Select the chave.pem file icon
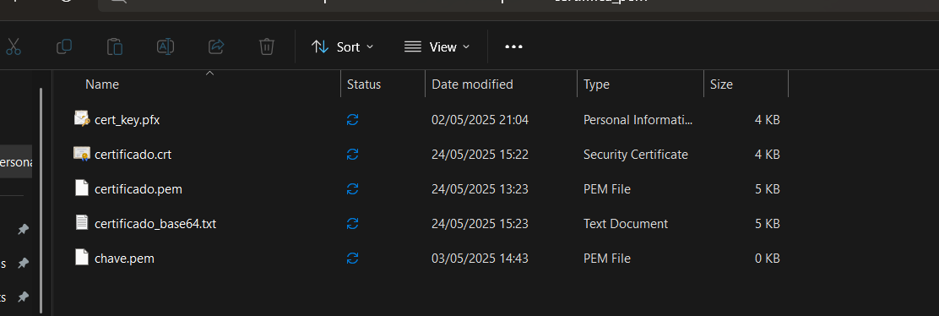This screenshot has height=316, width=939. pos(82,257)
